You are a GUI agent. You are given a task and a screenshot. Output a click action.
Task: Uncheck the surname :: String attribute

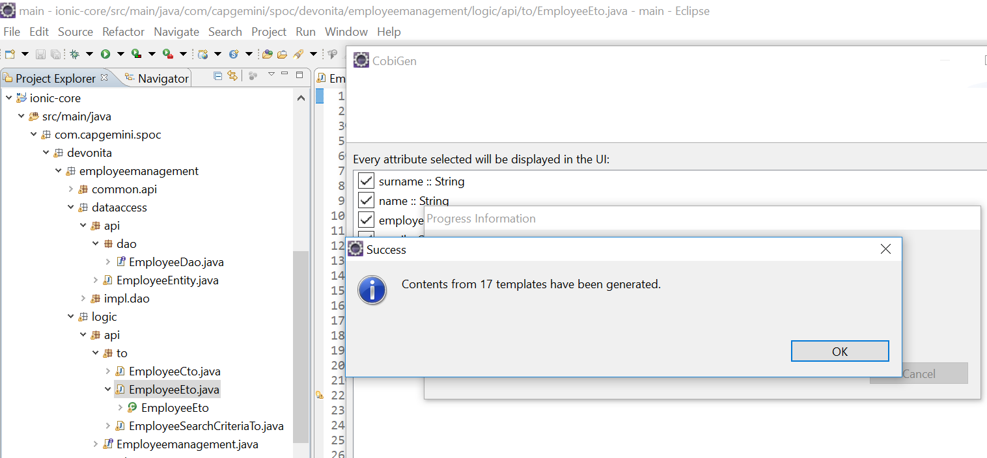pos(367,182)
